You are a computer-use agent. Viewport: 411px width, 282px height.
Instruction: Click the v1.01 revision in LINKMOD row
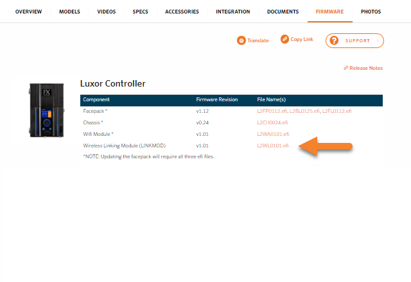point(202,145)
